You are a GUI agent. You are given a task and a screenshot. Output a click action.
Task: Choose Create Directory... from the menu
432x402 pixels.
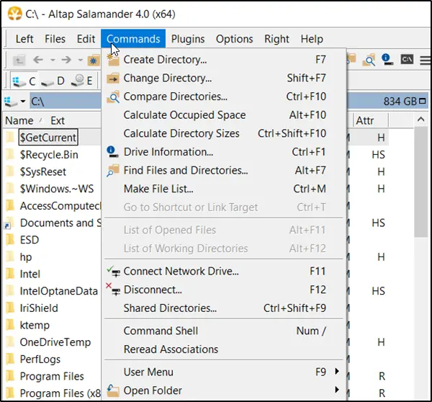(224, 60)
